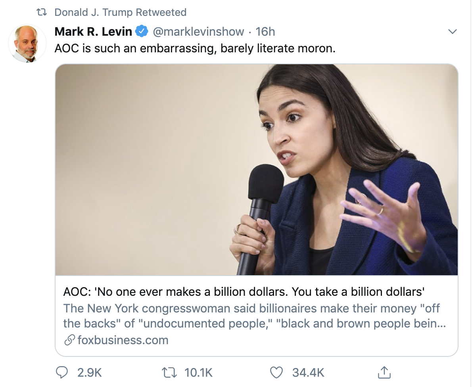Viewport: 472px width, 387px height.
Task: Like the tweet with the heart icon
Action: coord(276,372)
